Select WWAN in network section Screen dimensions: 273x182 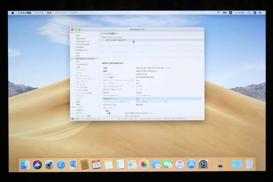click(80, 110)
